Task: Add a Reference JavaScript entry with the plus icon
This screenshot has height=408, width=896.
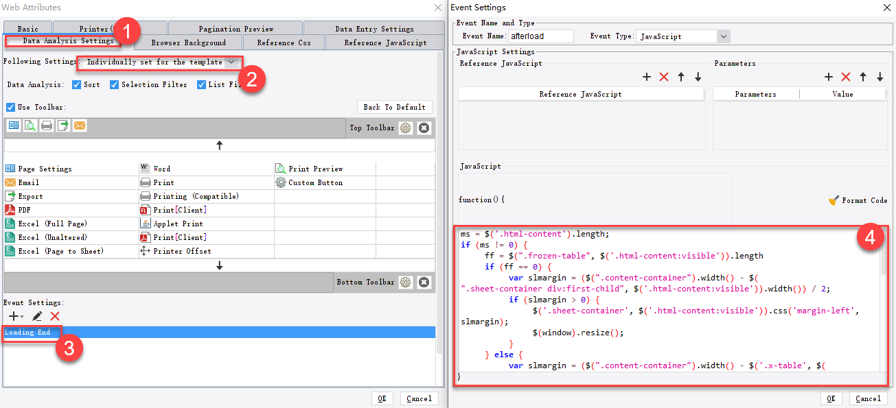Action: tap(647, 77)
